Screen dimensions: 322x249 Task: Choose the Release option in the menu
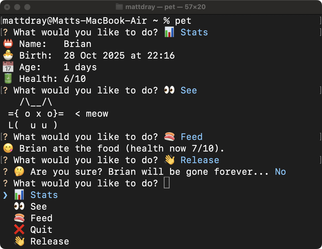(x=50, y=241)
